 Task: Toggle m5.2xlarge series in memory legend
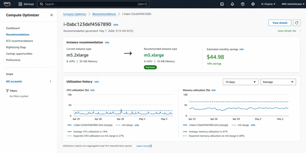[206, 125]
